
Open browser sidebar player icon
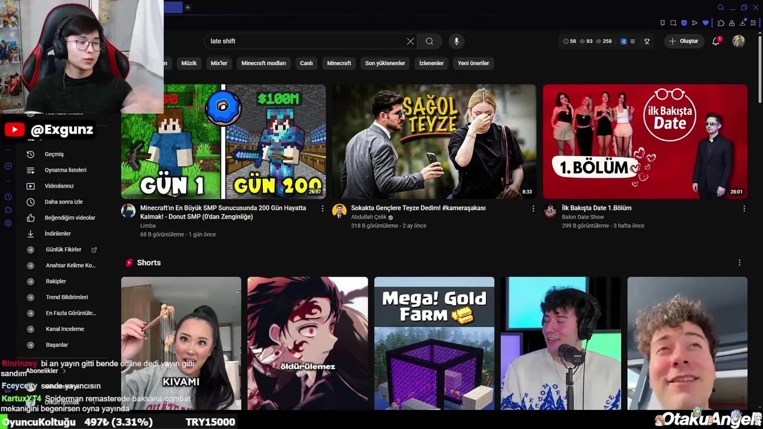click(8, 166)
